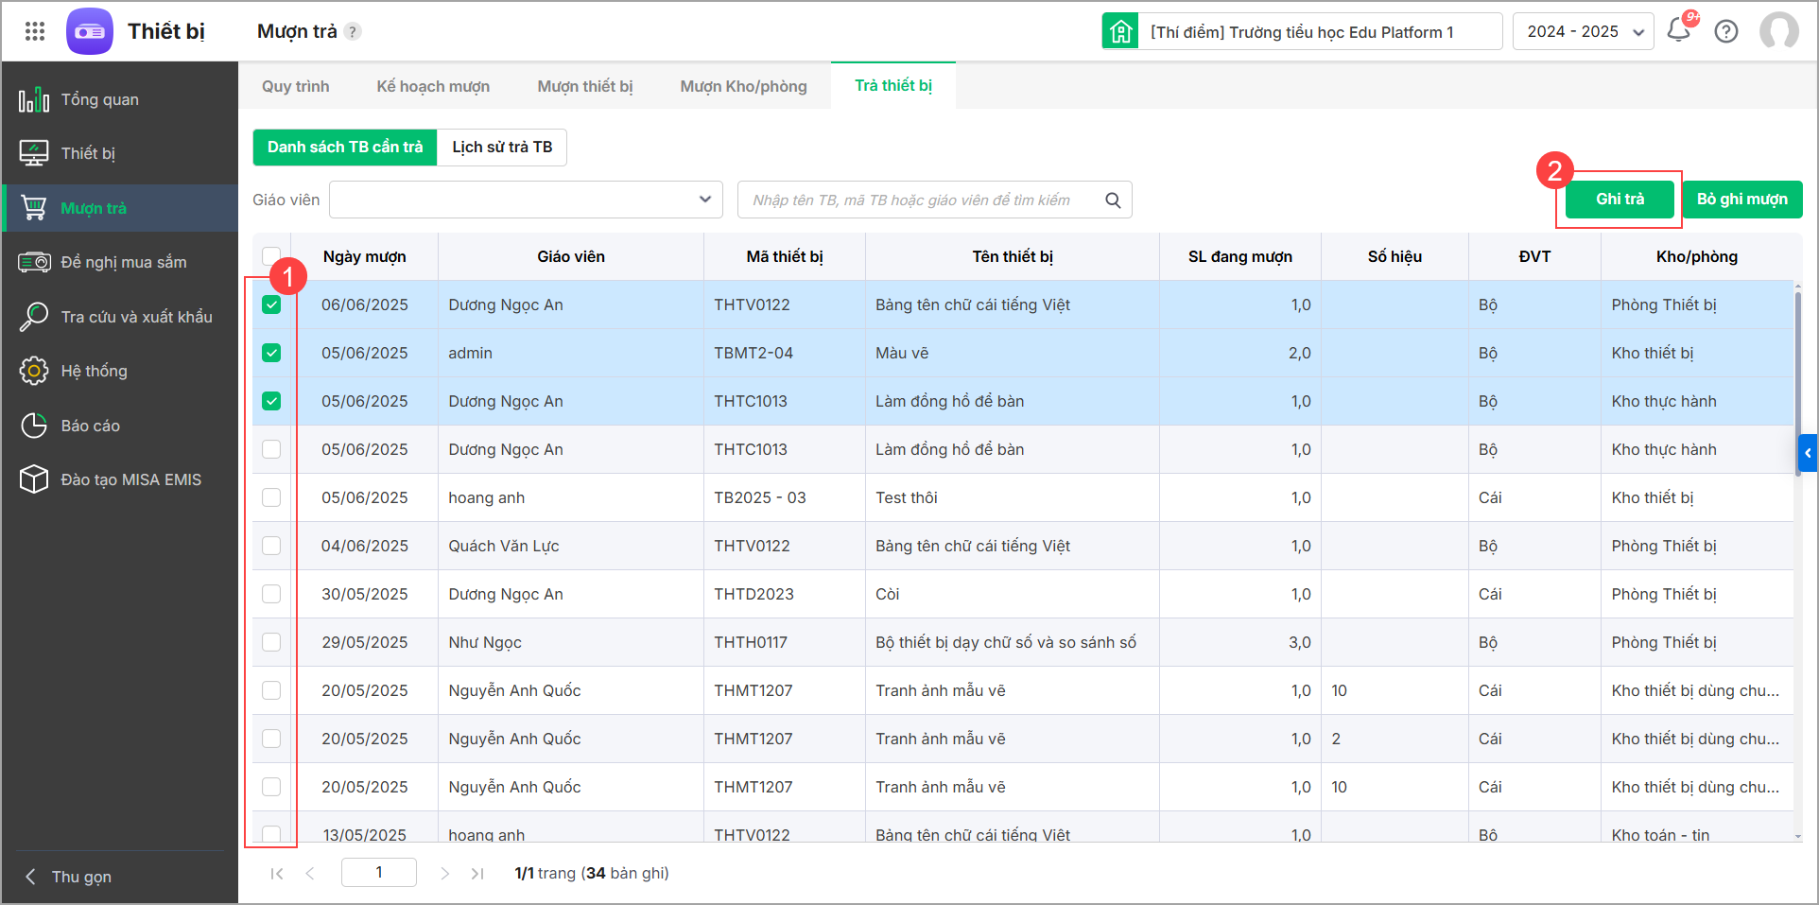The width and height of the screenshot is (1819, 905).
Task: Uncheck the THTV0122 row dated 06/06/2025
Action: (271, 305)
